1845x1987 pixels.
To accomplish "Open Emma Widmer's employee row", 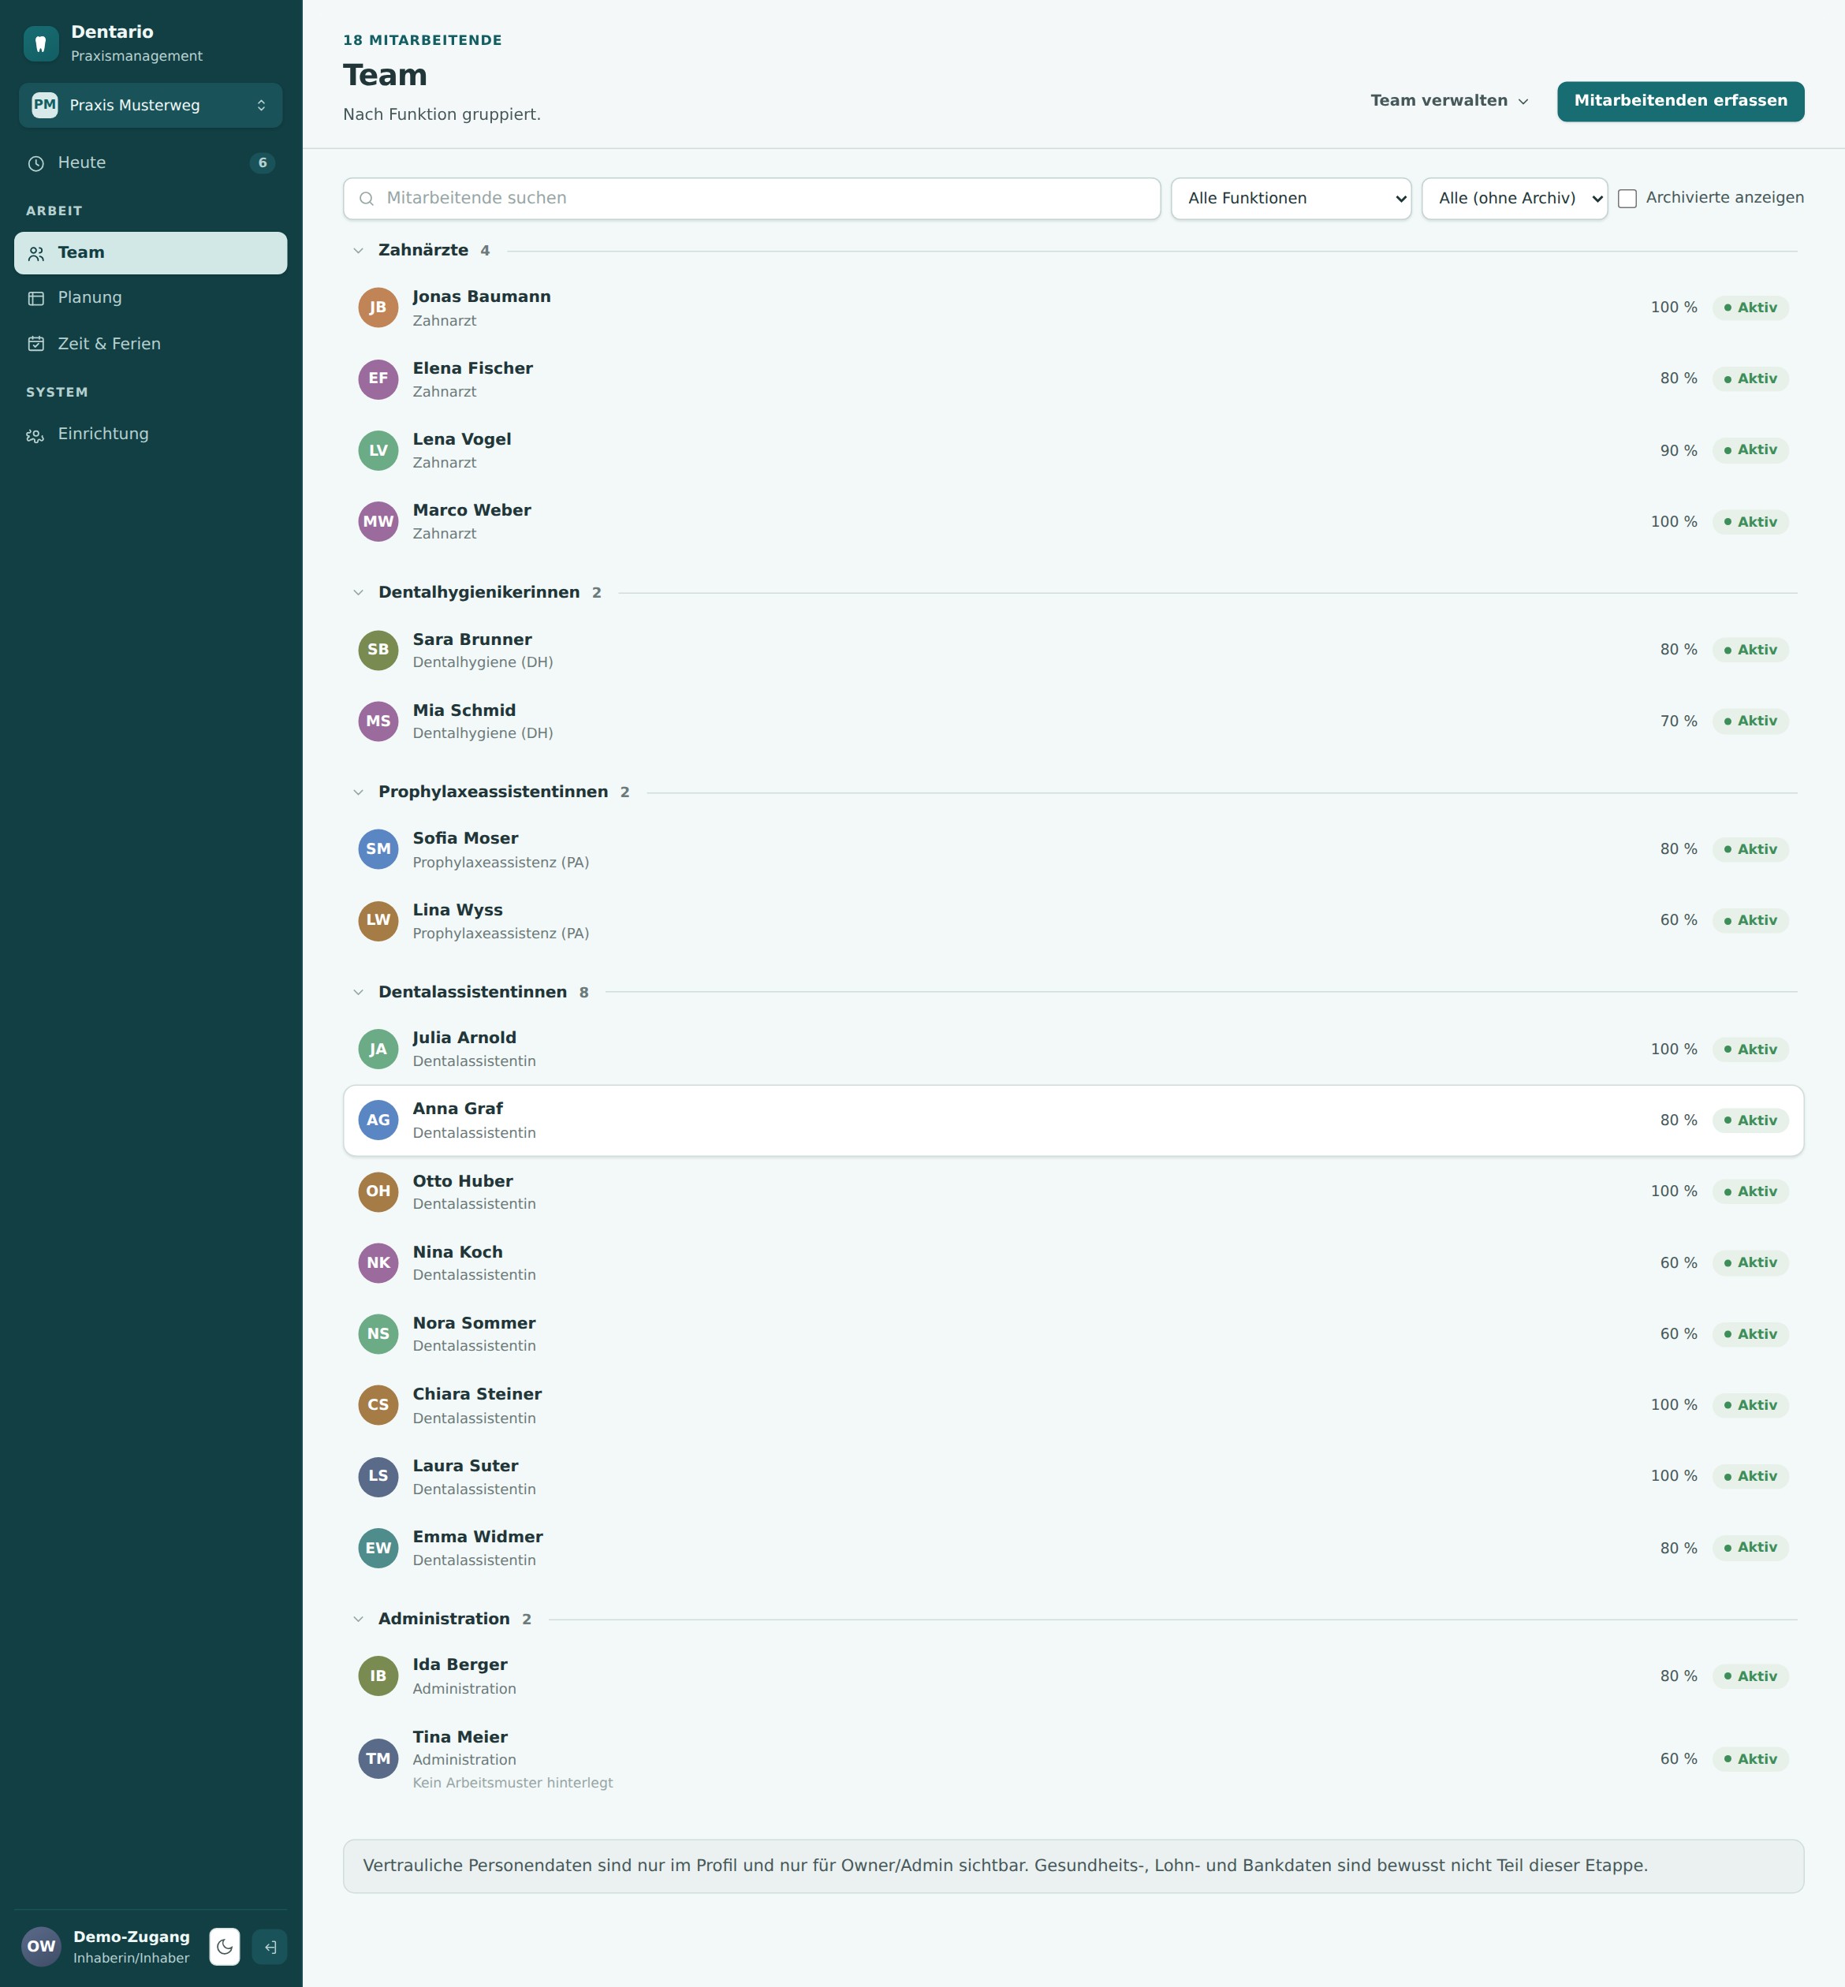I will (1073, 1548).
